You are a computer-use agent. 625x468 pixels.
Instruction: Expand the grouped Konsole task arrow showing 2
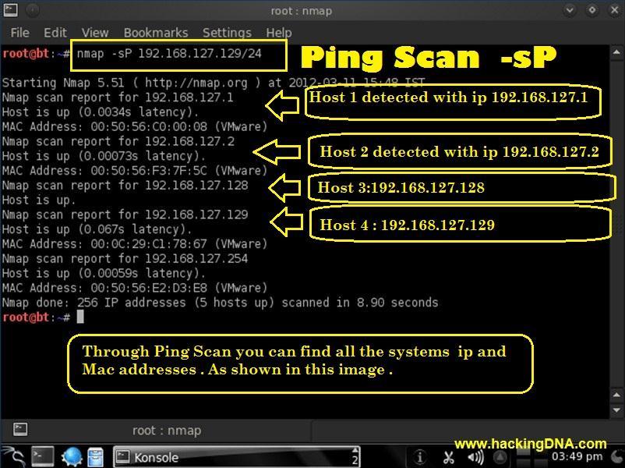[x=355, y=457]
